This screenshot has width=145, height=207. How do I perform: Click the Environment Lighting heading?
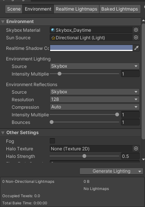click(x=28, y=59)
